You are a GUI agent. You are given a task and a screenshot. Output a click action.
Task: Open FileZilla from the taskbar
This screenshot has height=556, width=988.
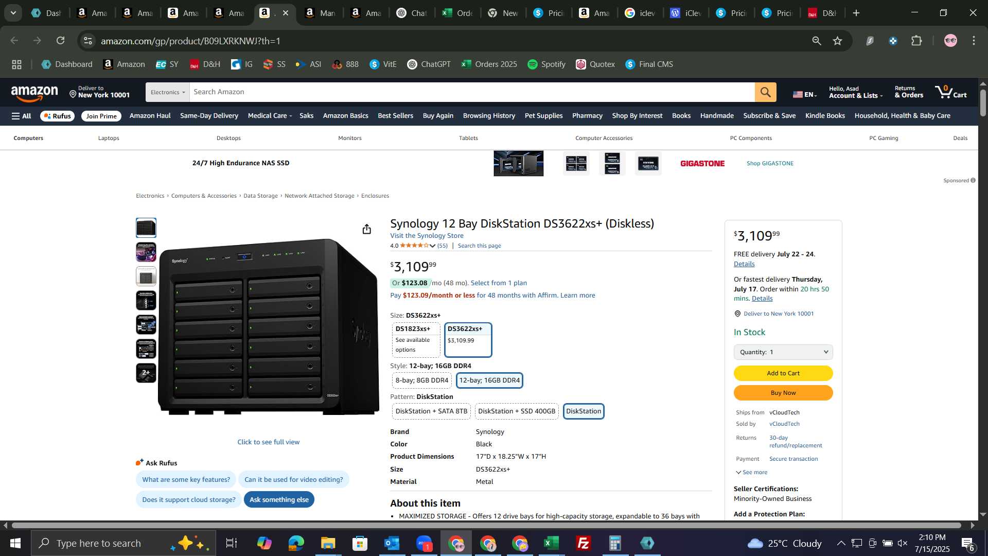[x=583, y=543]
